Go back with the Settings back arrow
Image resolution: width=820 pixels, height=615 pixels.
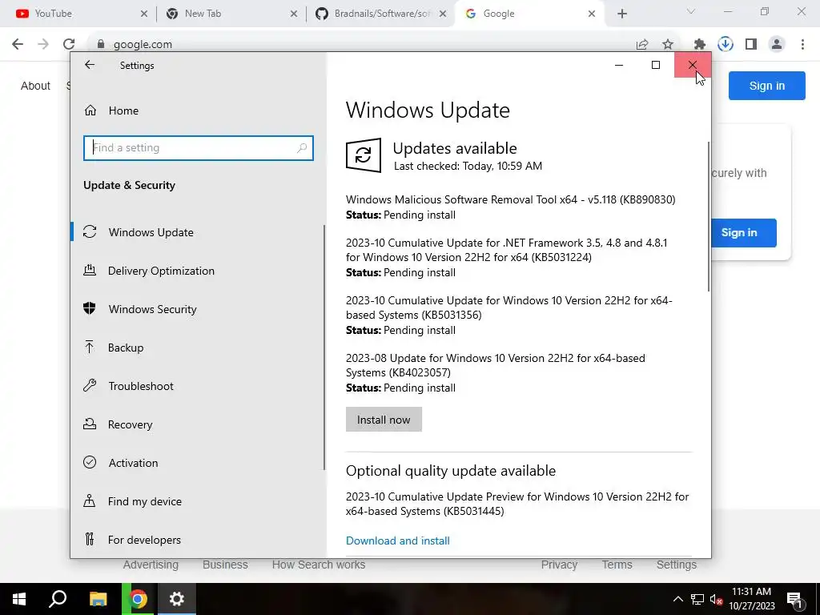click(90, 65)
